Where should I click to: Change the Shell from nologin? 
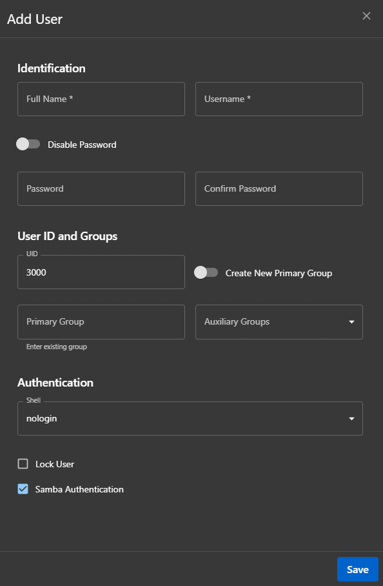click(x=190, y=418)
